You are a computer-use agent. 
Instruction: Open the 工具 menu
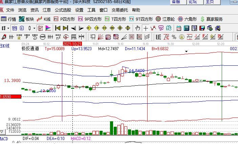pyautogui.click(x=91, y=10)
